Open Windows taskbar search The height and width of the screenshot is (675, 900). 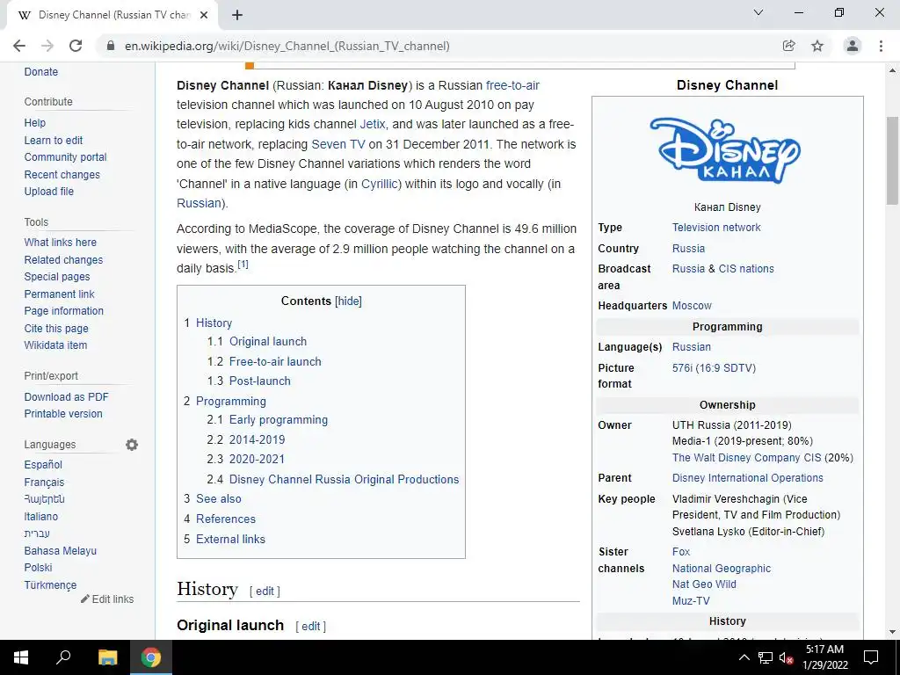tap(63, 657)
